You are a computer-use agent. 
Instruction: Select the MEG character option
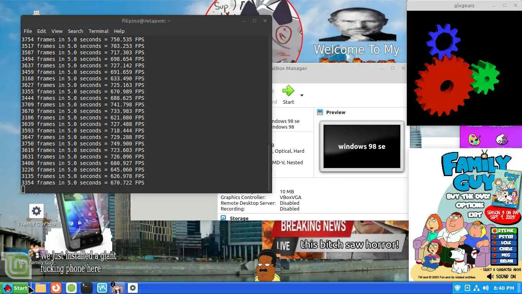click(504, 255)
